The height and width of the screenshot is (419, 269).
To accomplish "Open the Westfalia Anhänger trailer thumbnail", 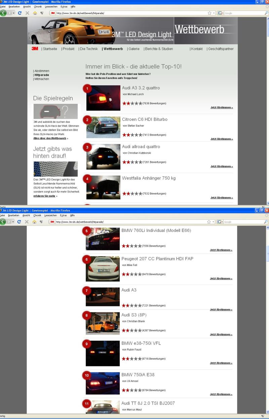I will click(103, 188).
